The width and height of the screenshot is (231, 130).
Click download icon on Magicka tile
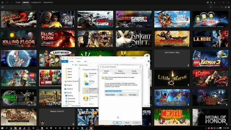188,104
